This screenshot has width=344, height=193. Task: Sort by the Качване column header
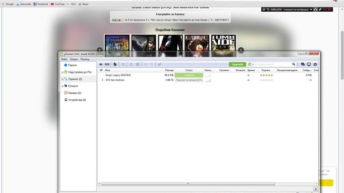tap(240, 70)
